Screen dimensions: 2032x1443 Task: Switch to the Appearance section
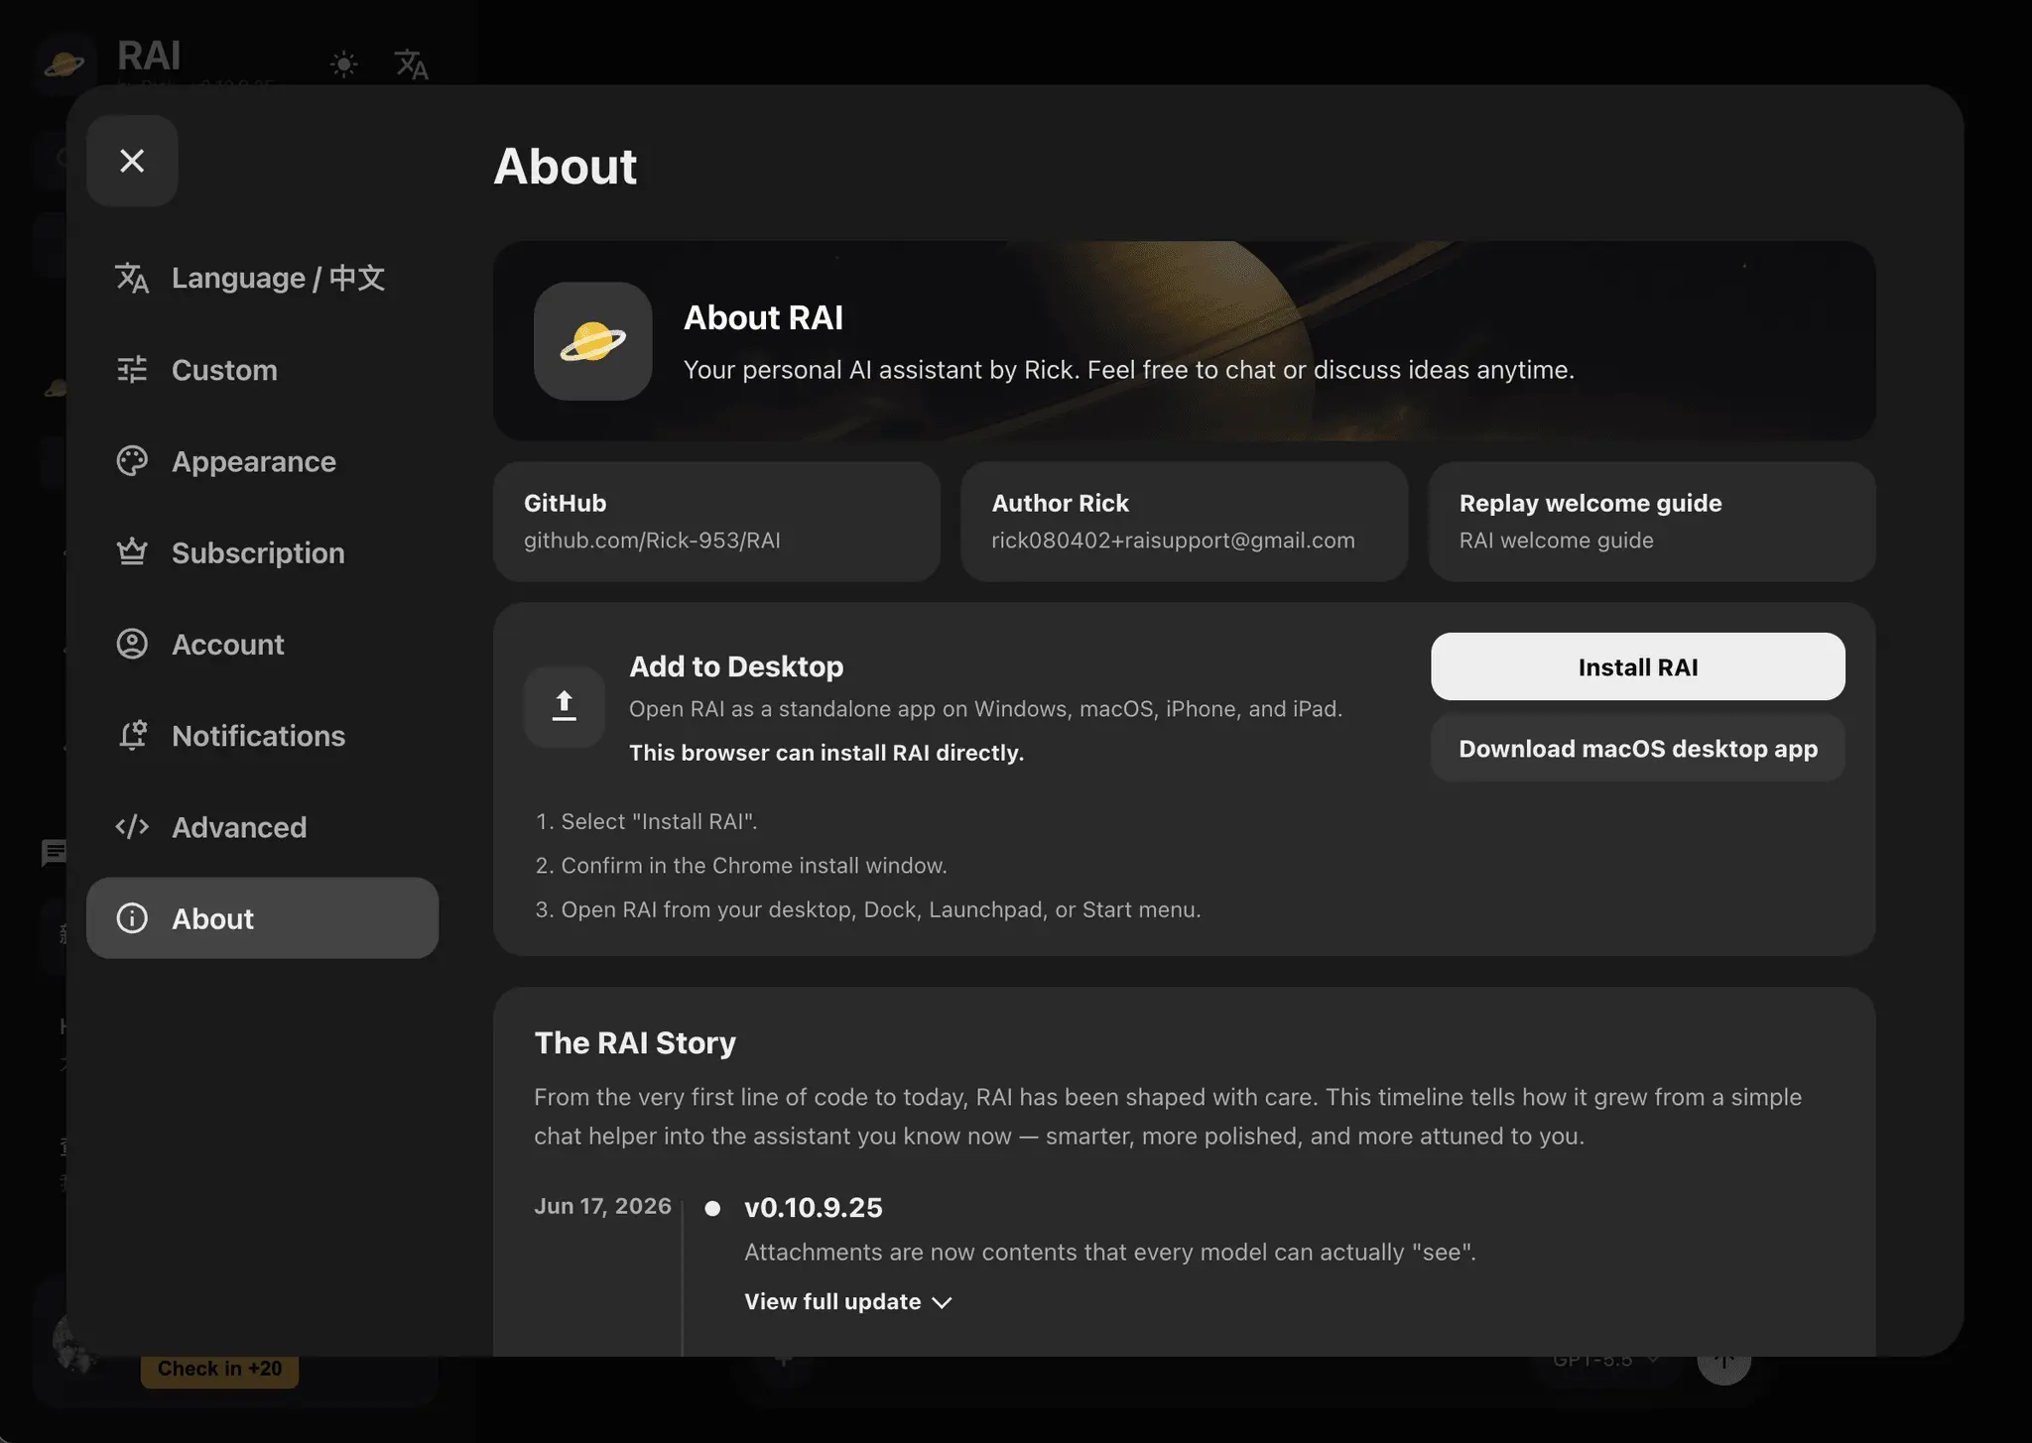pyautogui.click(x=262, y=461)
